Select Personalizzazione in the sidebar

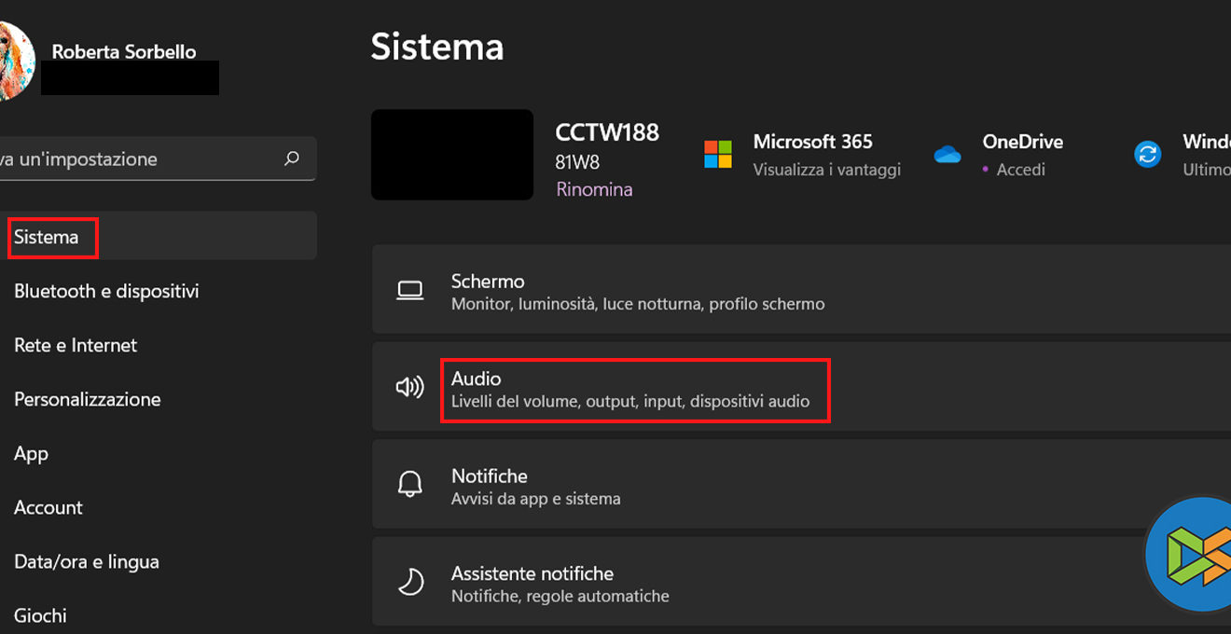(x=88, y=399)
